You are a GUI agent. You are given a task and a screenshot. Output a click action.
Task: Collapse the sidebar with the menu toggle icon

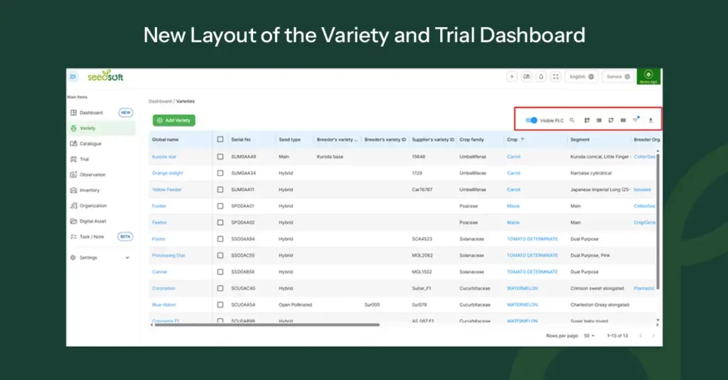point(73,77)
